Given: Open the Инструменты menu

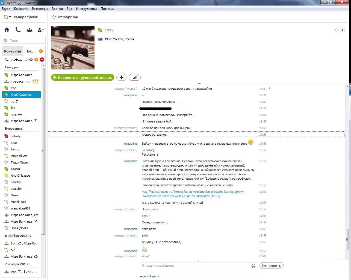Looking at the screenshot, I should coord(86,9).
